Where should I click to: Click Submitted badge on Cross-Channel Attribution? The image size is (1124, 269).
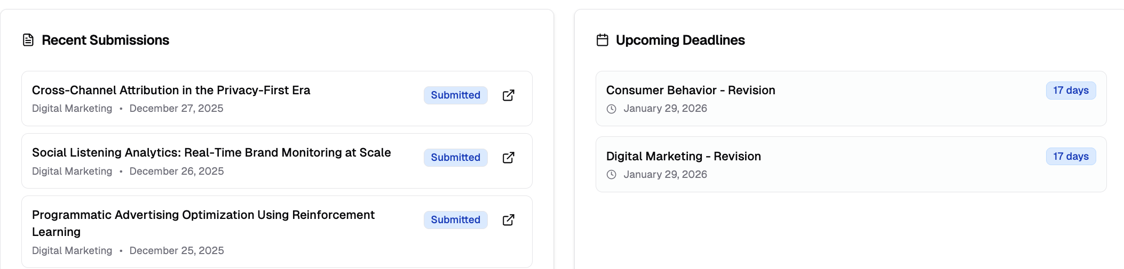coord(455,95)
